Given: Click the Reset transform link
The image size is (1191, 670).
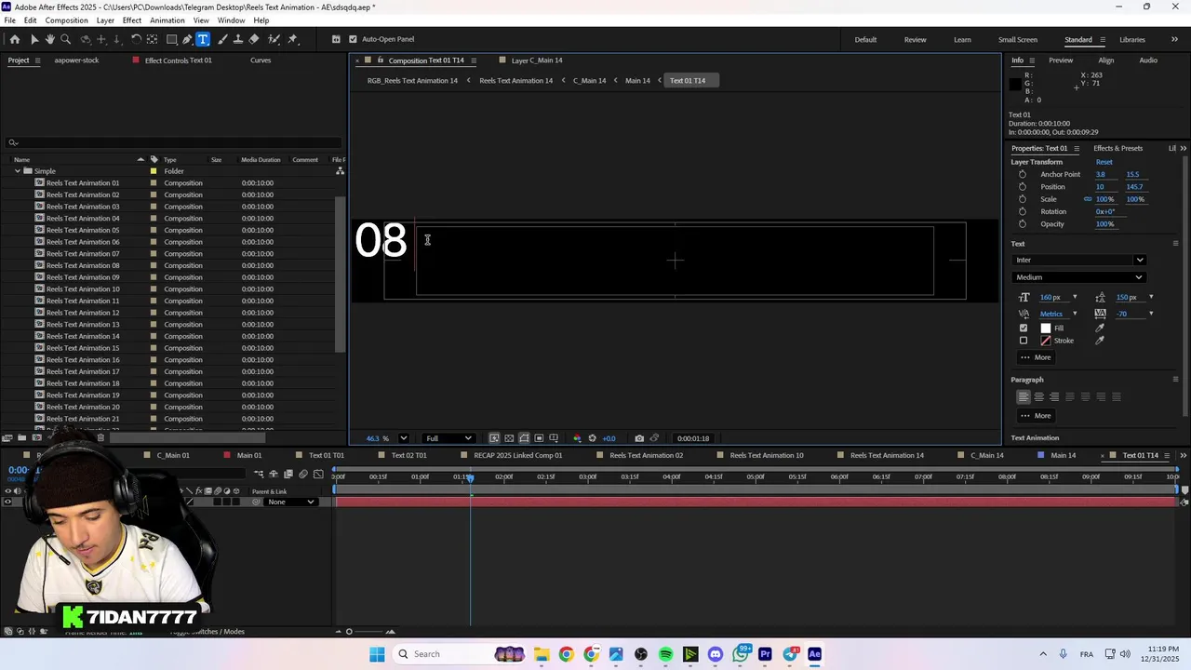Looking at the screenshot, I should (x=1104, y=162).
